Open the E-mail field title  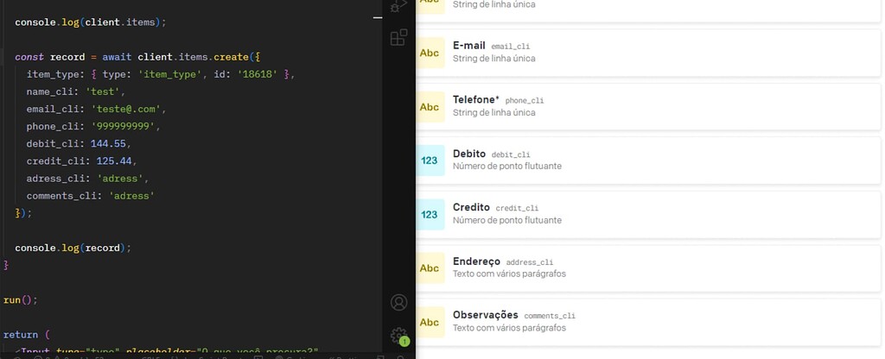(468, 45)
